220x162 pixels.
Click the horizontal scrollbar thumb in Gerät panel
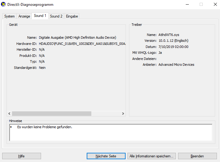52,113
